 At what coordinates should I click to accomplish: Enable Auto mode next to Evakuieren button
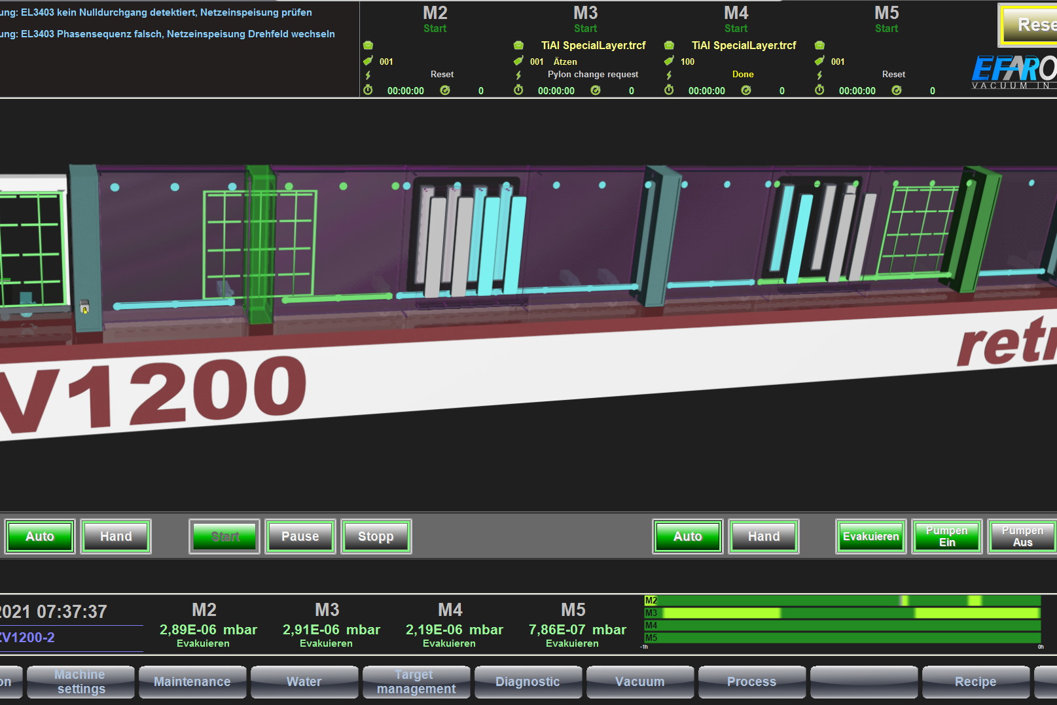click(687, 537)
